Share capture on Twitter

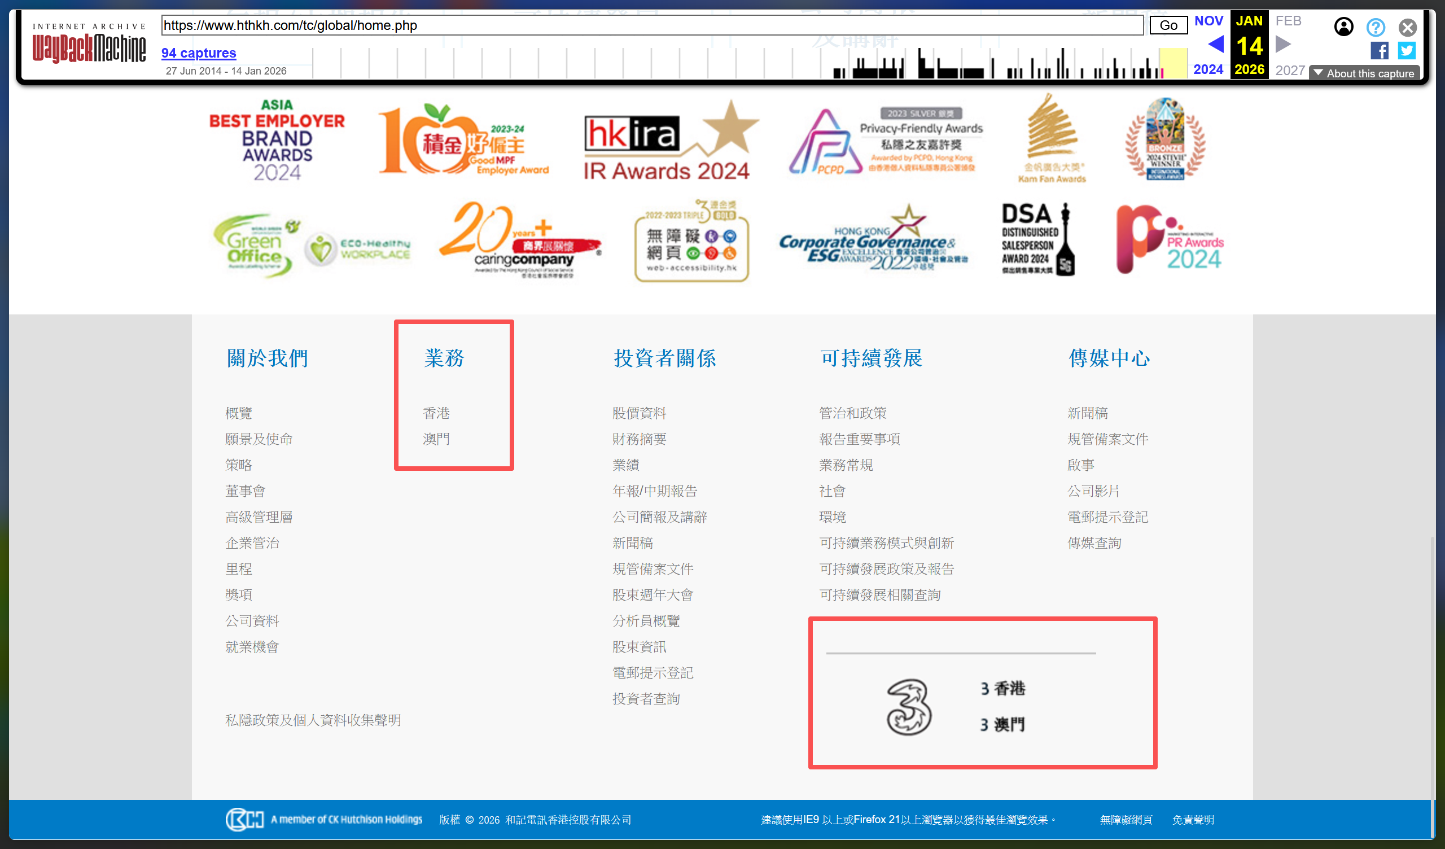point(1407,50)
